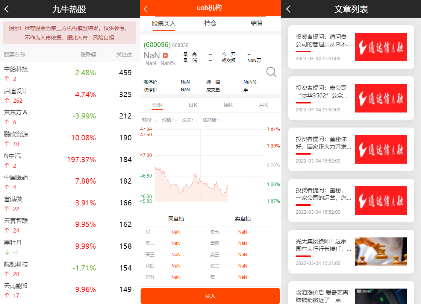Image resolution: width=421 pixels, height=304 pixels.
Task: Go back from the 九牛热股 screen
Action: pos(7,9)
